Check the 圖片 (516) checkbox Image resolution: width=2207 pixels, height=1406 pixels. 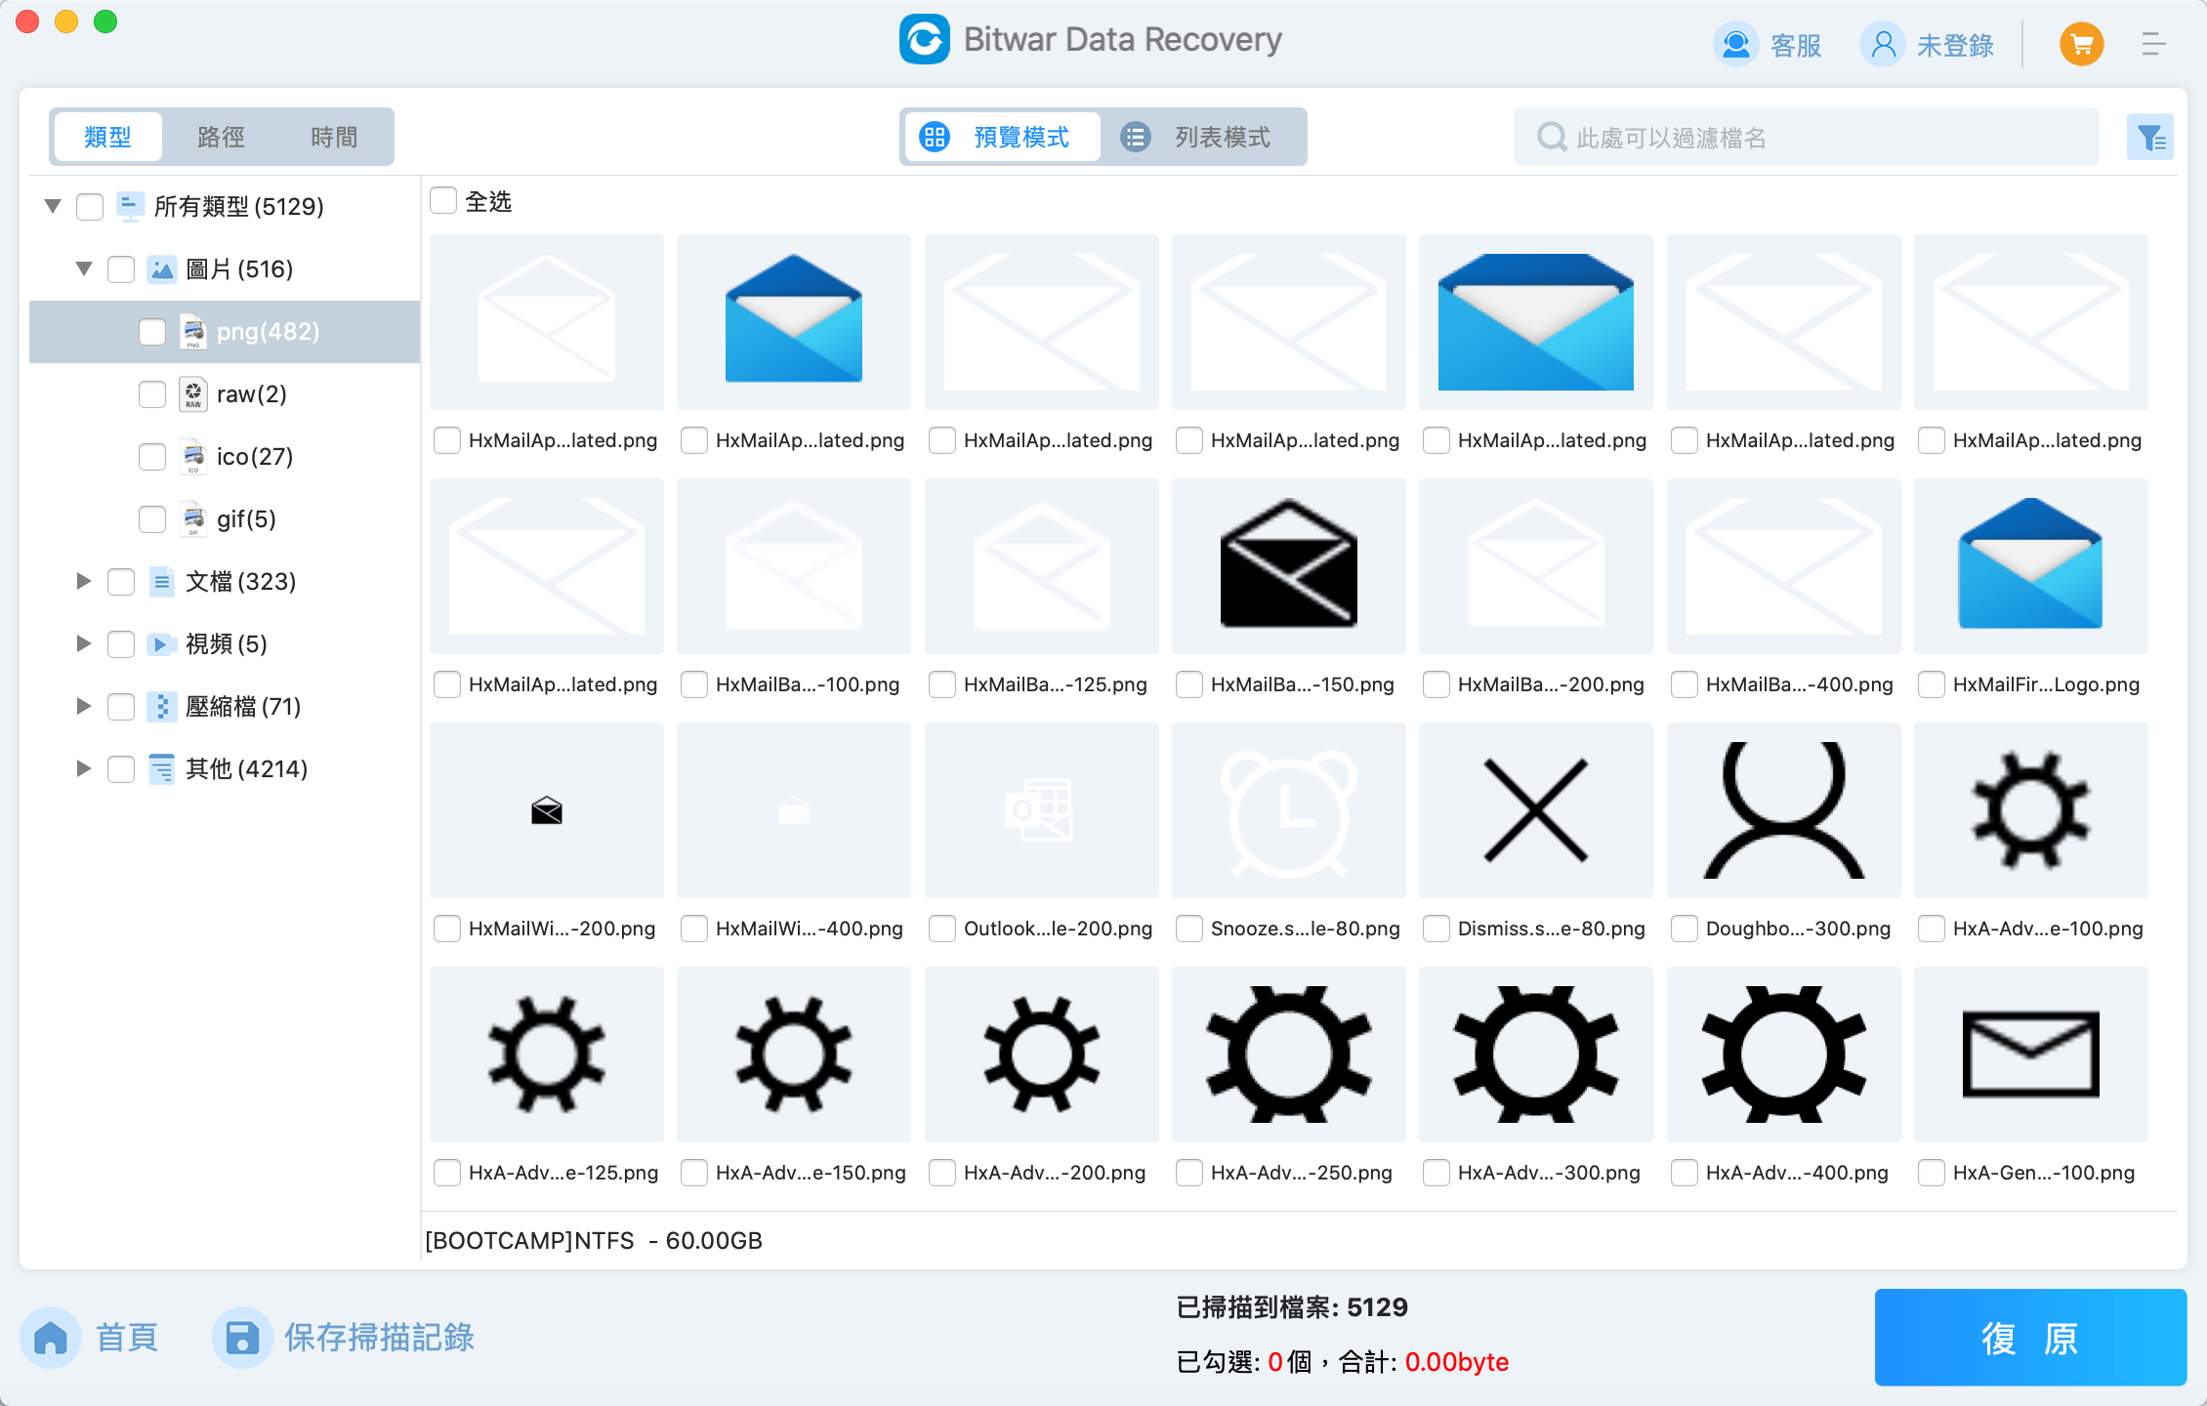click(121, 269)
